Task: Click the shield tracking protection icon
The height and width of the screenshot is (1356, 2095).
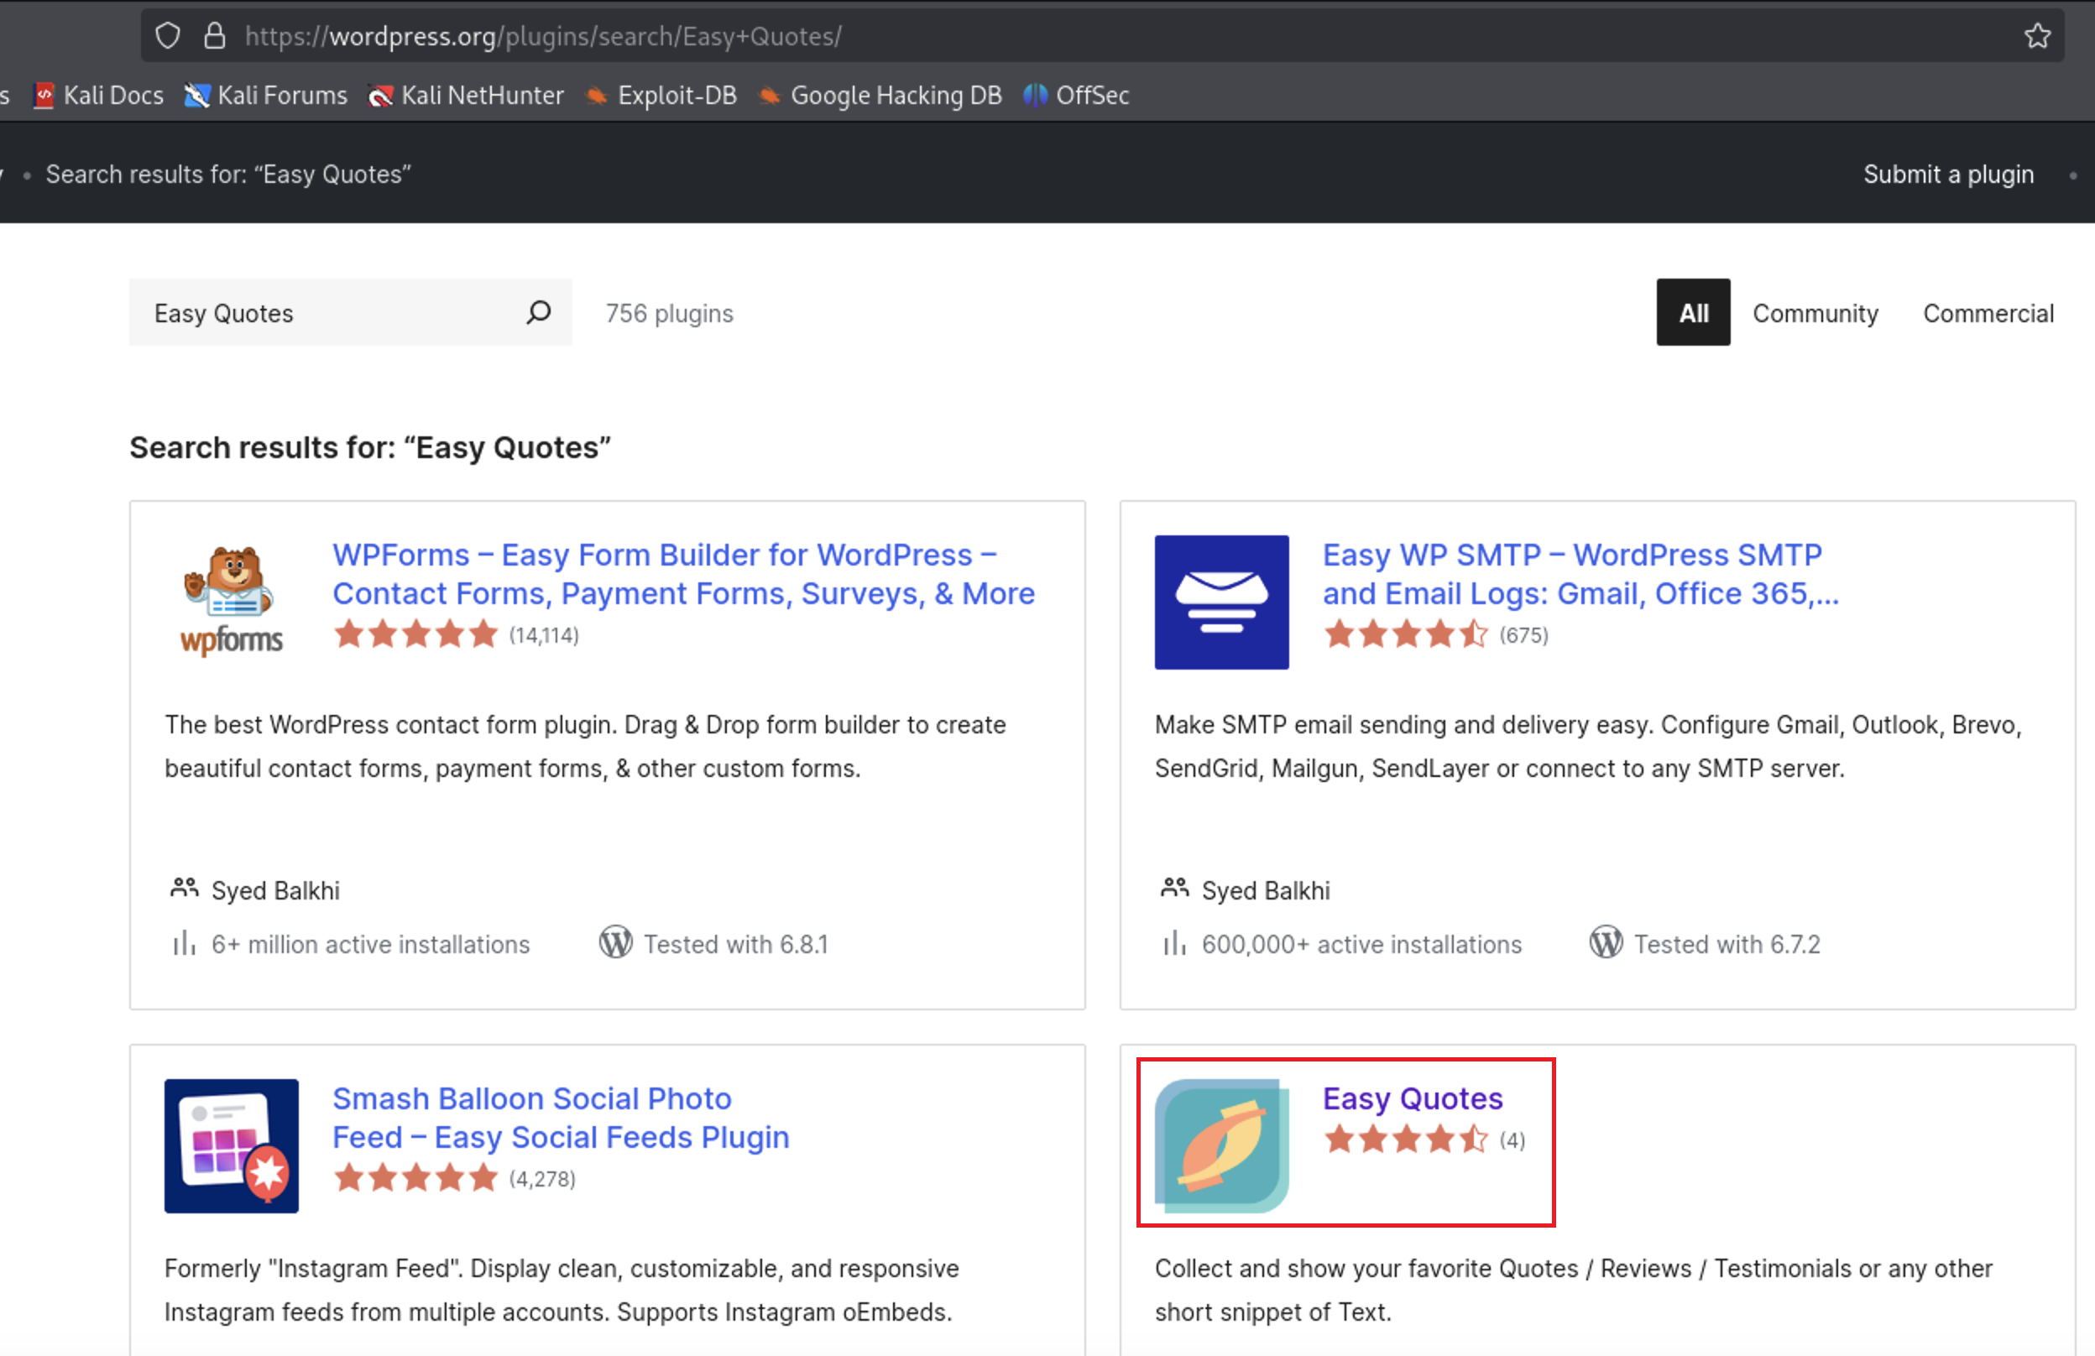Action: tap(167, 36)
